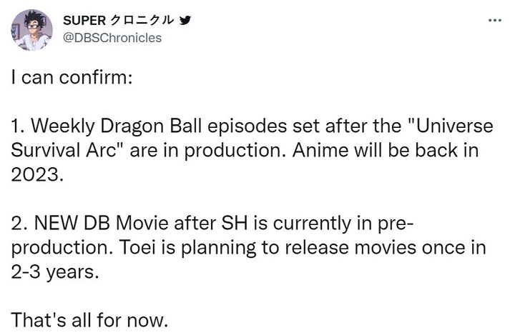Click the list number "1." before Weekly
Screen dimensions: 515x335
point(18,126)
